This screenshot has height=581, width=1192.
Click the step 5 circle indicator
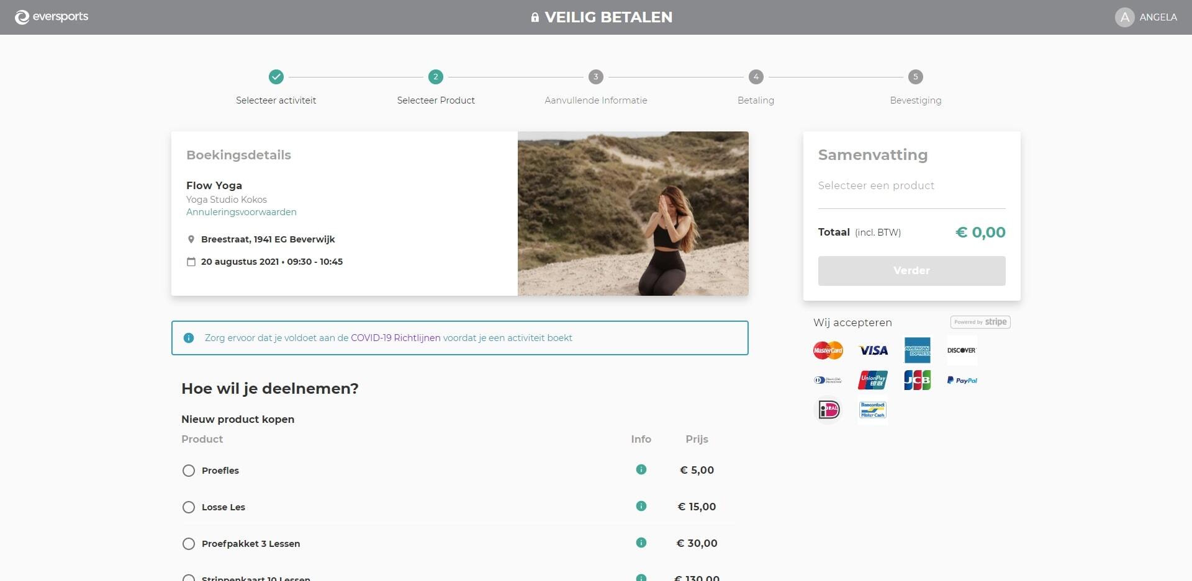click(x=916, y=77)
